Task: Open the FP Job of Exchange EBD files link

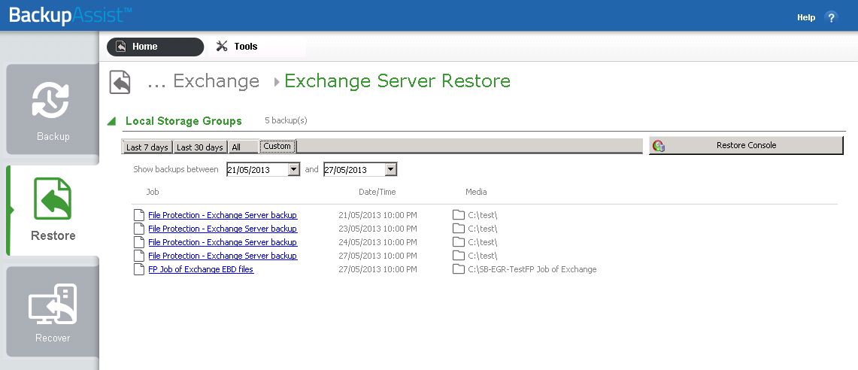Action: tap(201, 269)
